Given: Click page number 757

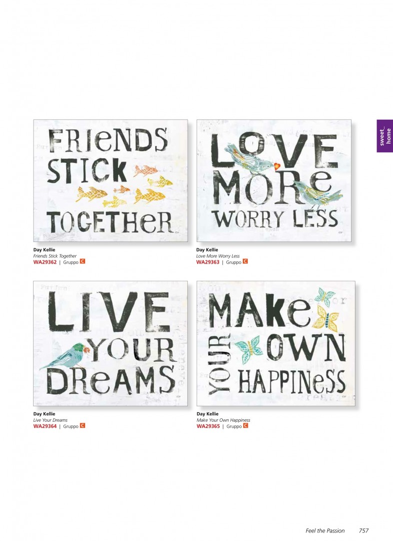Looking at the screenshot, I should pyautogui.click(x=363, y=531).
